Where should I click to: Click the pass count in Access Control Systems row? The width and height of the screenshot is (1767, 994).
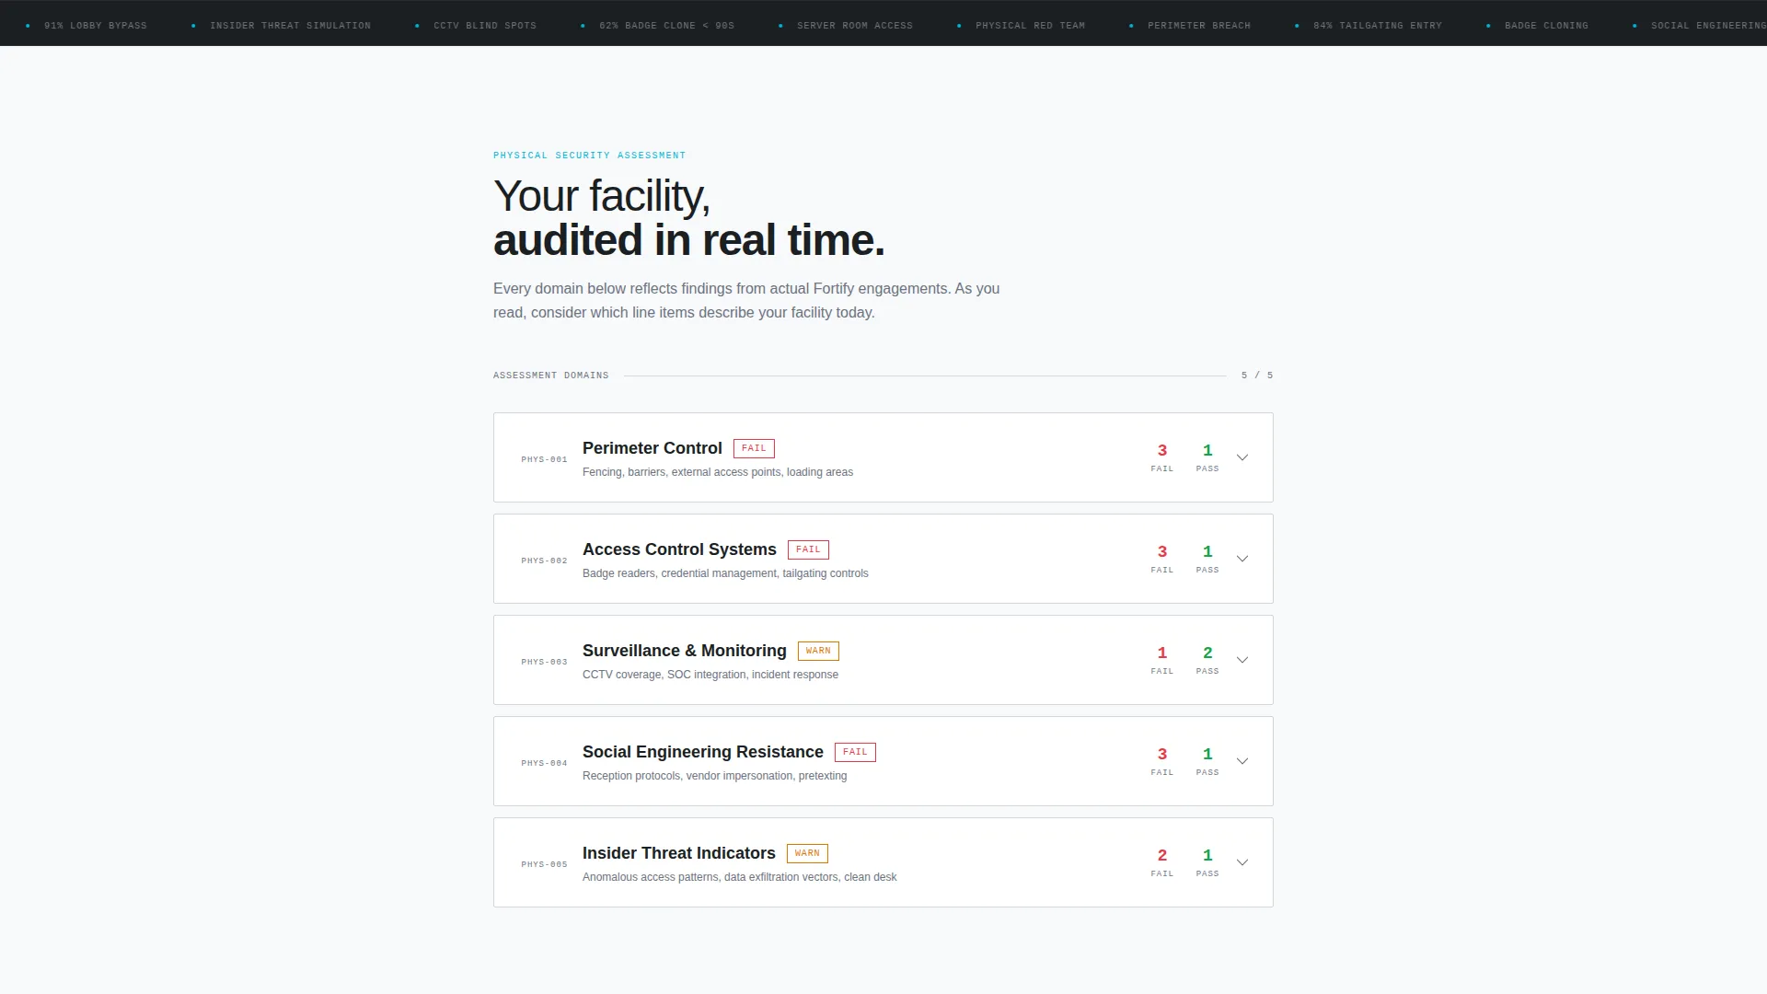tap(1207, 551)
